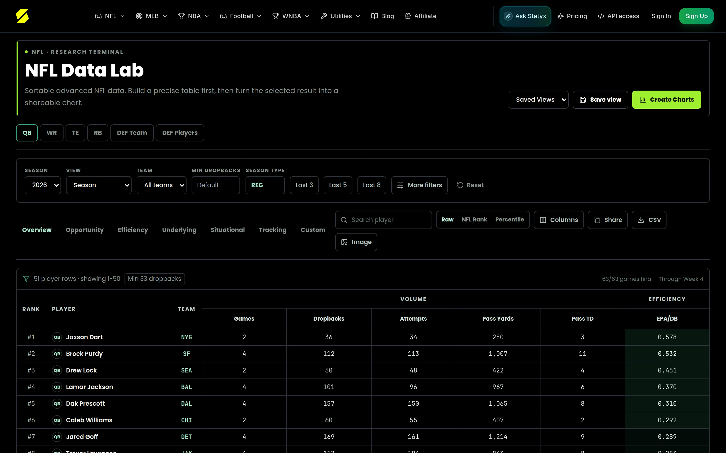726x453 pixels.
Task: Click the Affiliate gift icon
Action: 408,16
